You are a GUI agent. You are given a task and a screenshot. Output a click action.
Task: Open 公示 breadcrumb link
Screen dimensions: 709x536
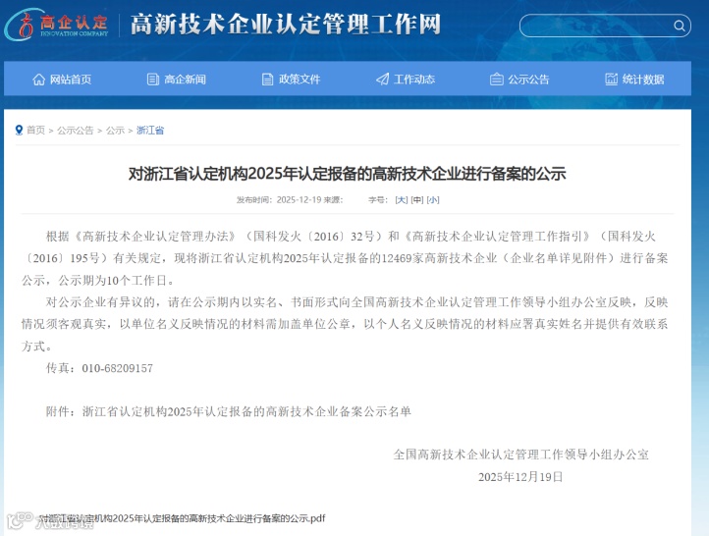point(115,131)
